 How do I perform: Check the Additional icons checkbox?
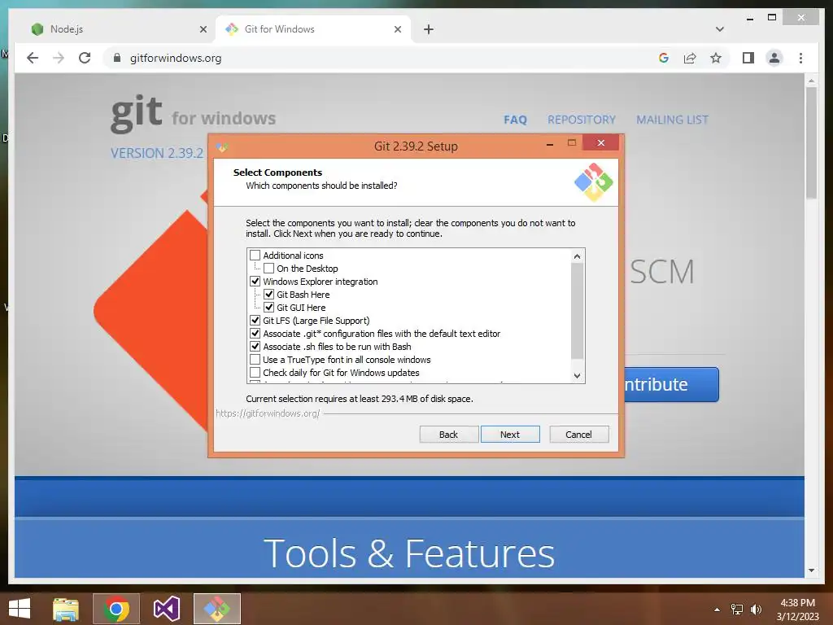(x=255, y=256)
